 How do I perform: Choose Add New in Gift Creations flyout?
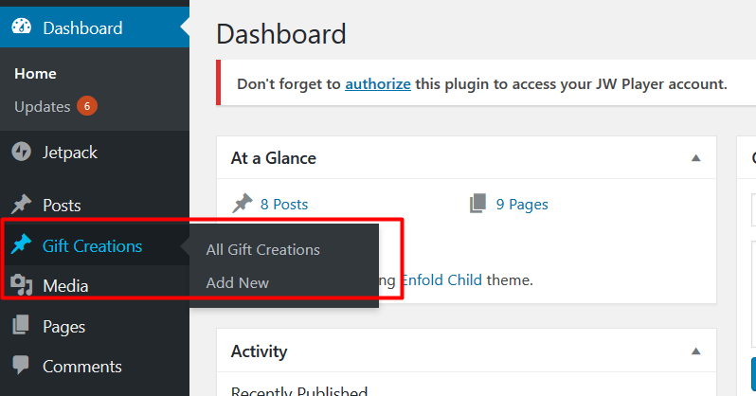[x=237, y=282]
